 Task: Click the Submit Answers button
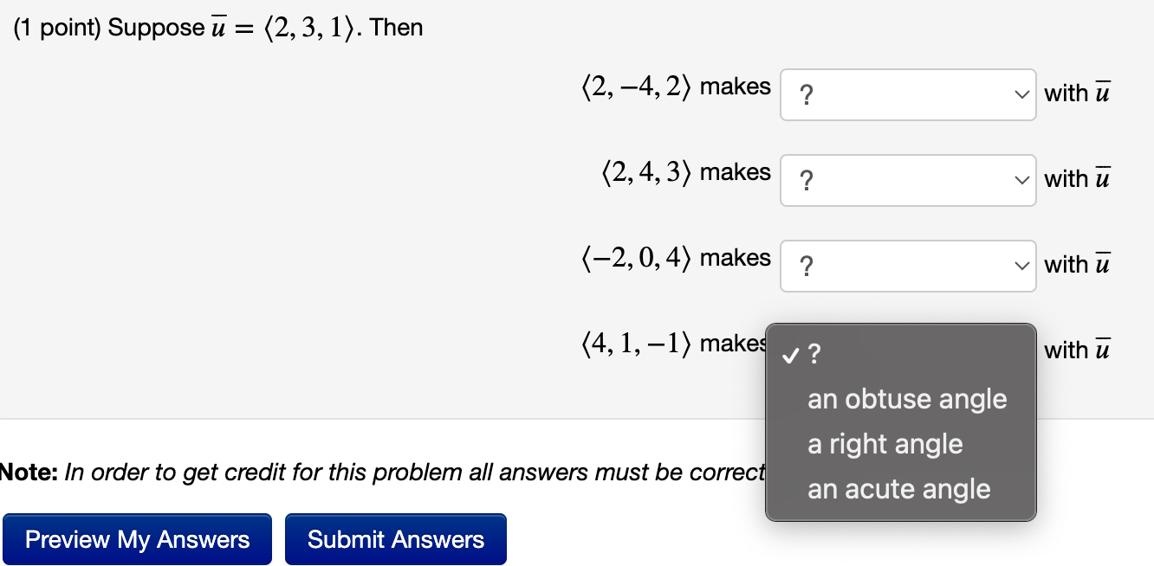pyautogui.click(x=395, y=538)
